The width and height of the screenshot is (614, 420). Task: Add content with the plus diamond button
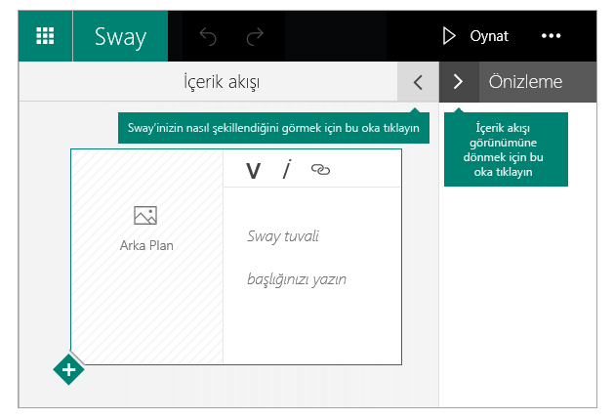[x=69, y=369]
